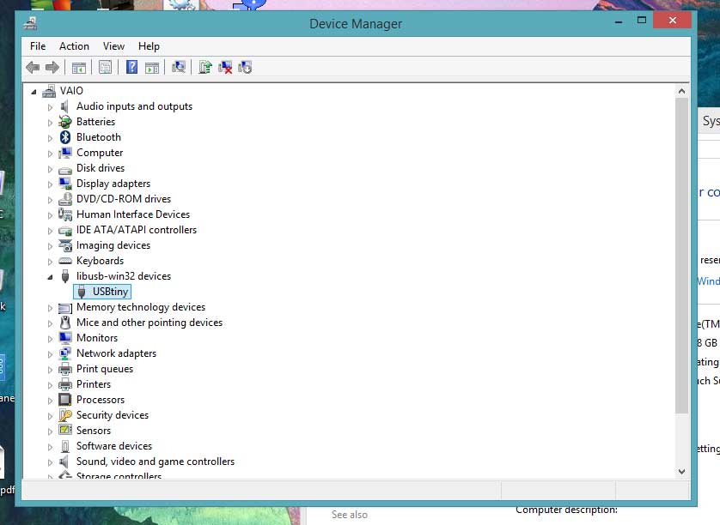Click the Mice and other pointing devices icon
This screenshot has width=720, height=525.
coord(65,323)
